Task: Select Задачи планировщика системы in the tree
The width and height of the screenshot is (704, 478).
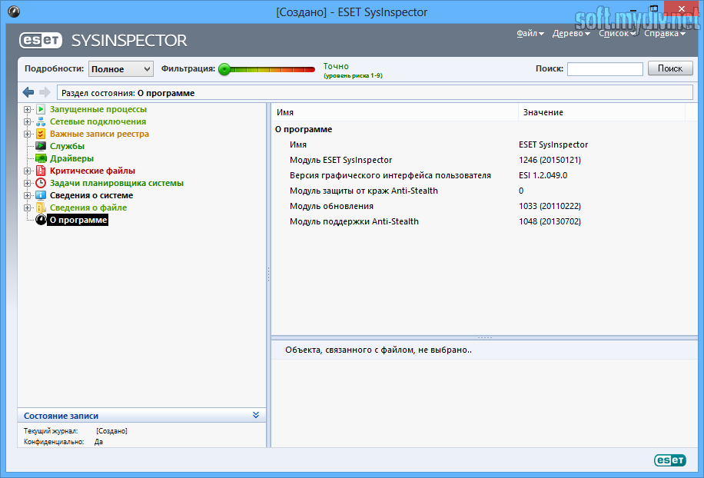Action: (x=116, y=183)
